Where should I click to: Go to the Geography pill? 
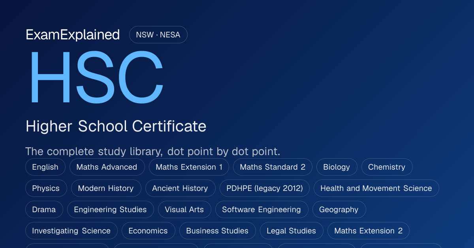tap(339, 209)
